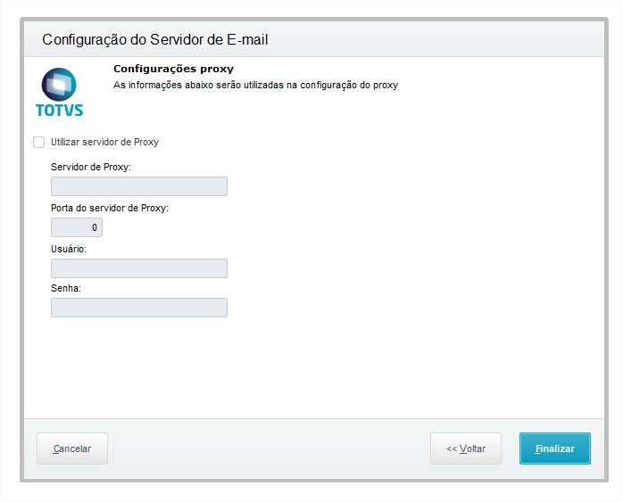This screenshot has width=623, height=502.
Task: Click the TOTVS wordmark under the logo
Action: click(x=59, y=111)
